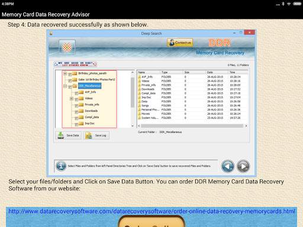
Task: Click the tree panel vertical scrollbar thumb
Action: point(133,93)
